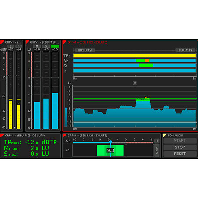This screenshot has height=198, width=198.
Task: Click the 9.3 label left of LRA box
Action: (x=67, y=150)
